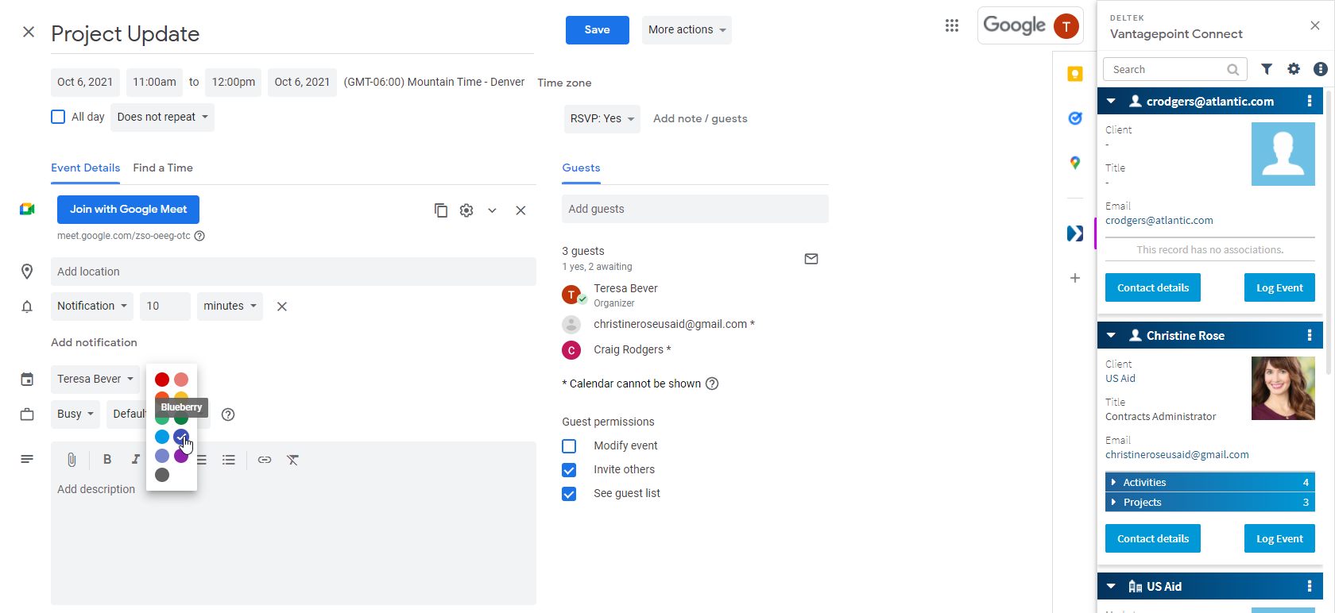Toggle All day checkbox
Screen dimensions: 1335x613
point(58,117)
